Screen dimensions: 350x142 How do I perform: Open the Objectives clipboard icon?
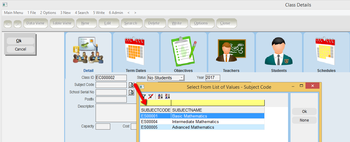pos(183,51)
